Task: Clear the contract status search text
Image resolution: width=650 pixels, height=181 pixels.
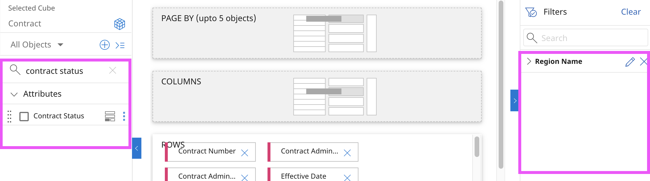Action: click(113, 70)
